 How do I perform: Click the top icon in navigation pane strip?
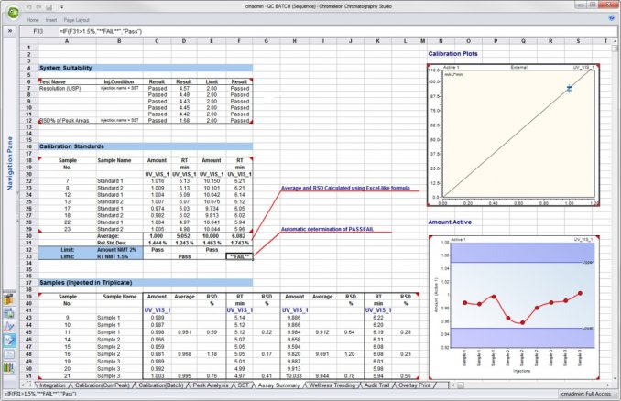[x=8, y=299]
